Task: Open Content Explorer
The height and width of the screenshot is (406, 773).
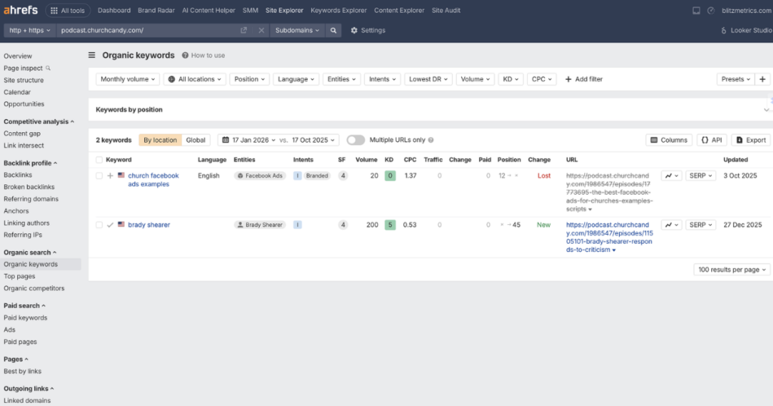Action: click(399, 11)
